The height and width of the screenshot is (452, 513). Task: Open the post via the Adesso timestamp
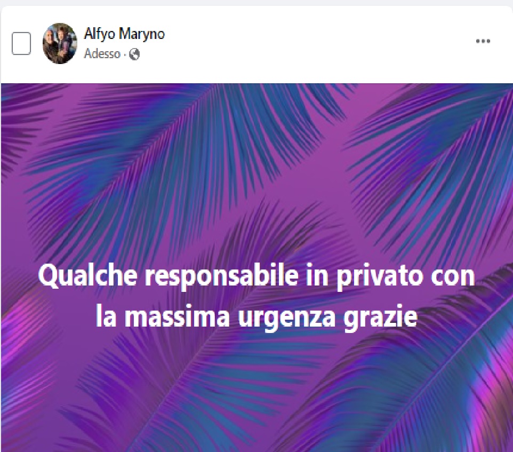tap(102, 54)
